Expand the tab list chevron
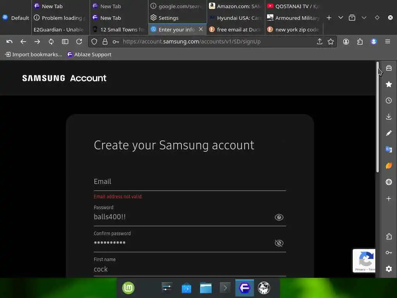The height and width of the screenshot is (298, 397). click(341, 17)
